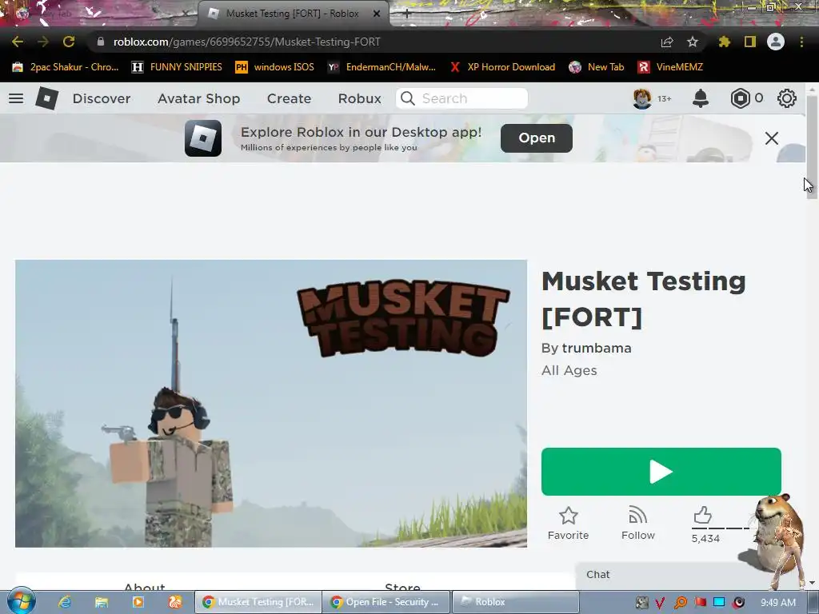819x614 pixels.
Task: Close the Musket Testing [FORT] tab
Action: pyautogui.click(x=377, y=14)
